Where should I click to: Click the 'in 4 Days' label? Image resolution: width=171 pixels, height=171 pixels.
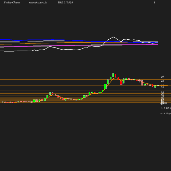point(166,114)
